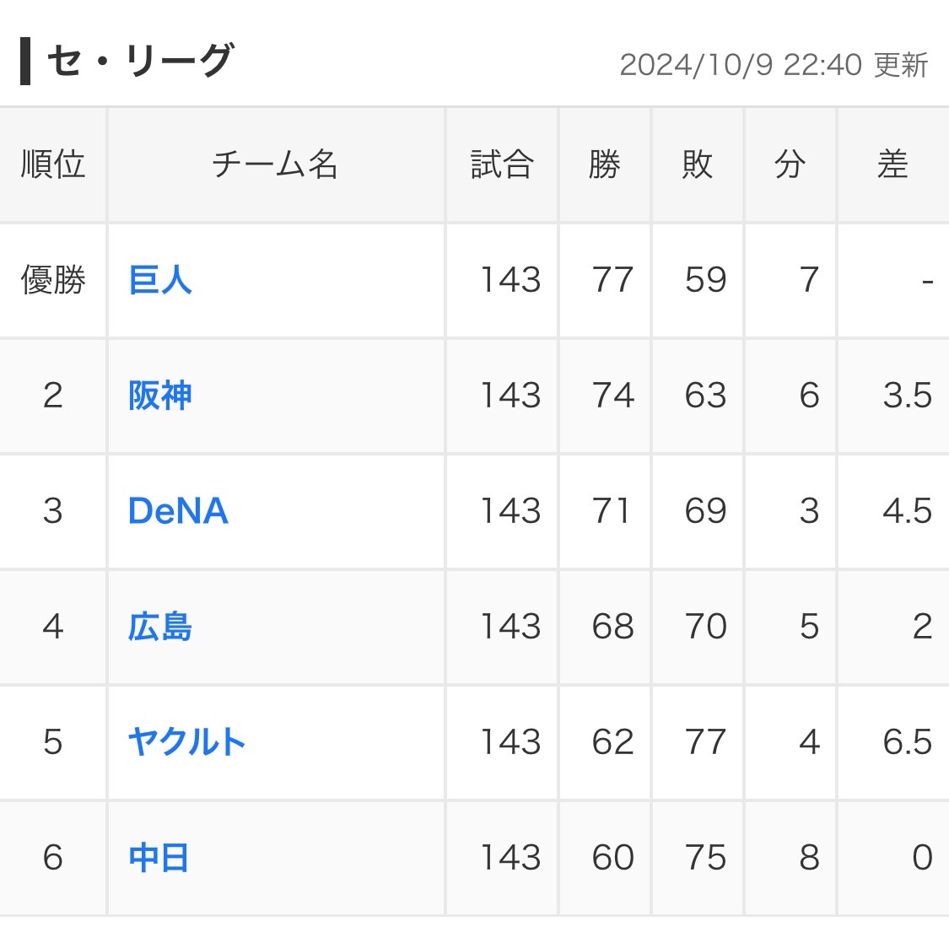Select DeNA's 4.5 game-difference cell
Image resolution: width=949 pixels, height=943 pixels.
coord(907,511)
